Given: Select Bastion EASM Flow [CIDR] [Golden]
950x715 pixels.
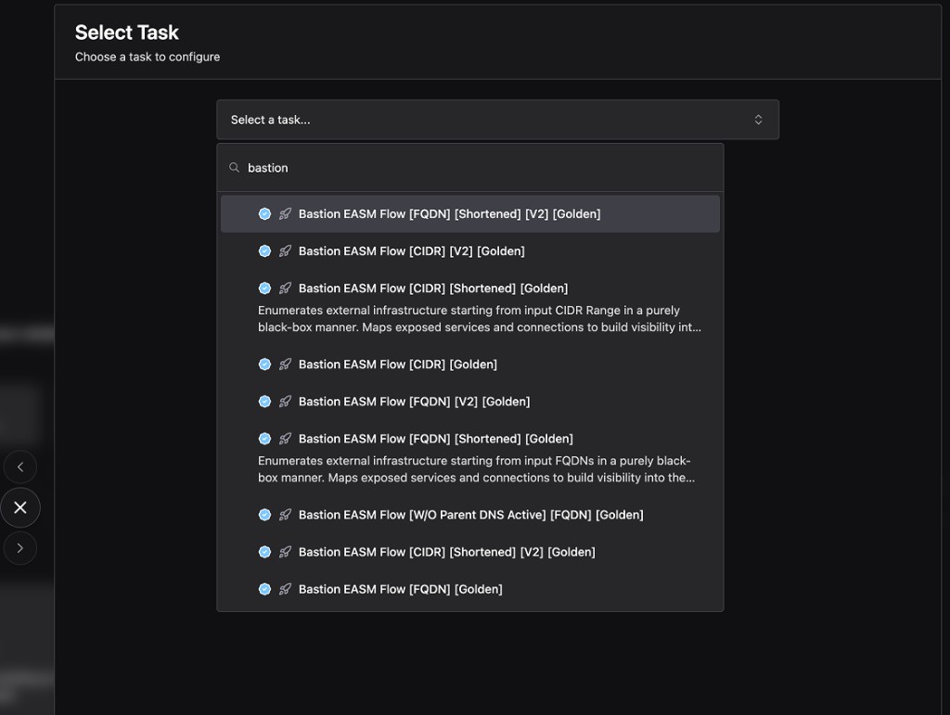Looking at the screenshot, I should [x=470, y=364].
